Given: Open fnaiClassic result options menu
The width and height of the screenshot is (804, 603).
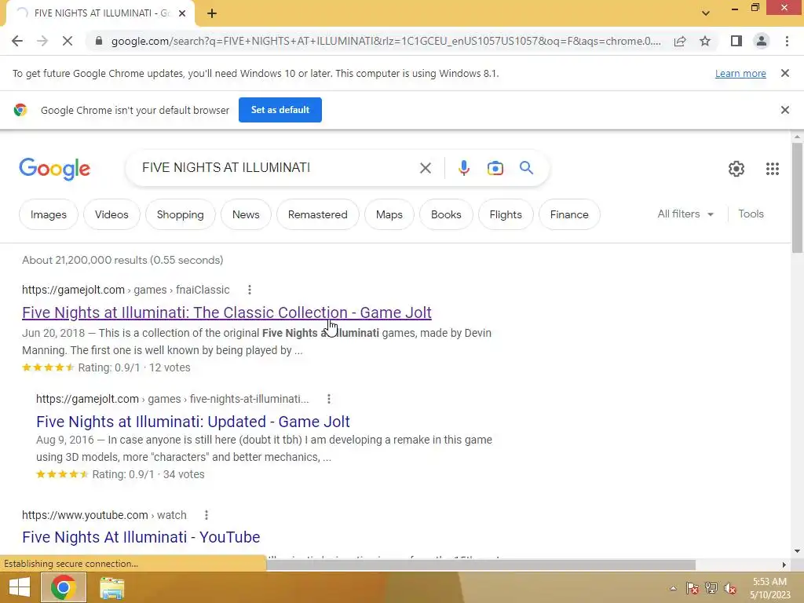Looking at the screenshot, I should click(x=250, y=290).
